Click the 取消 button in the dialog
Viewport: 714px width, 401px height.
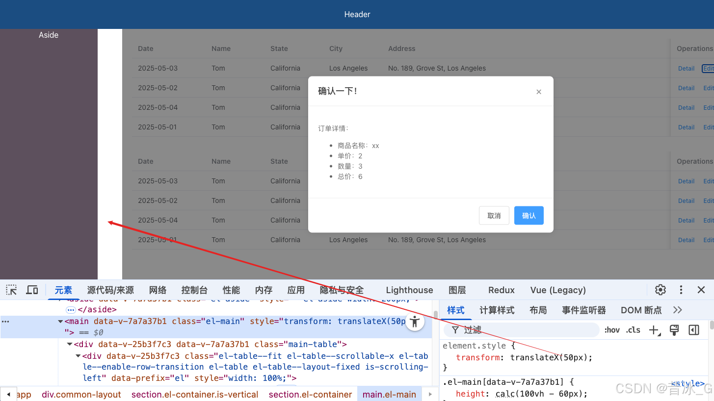pyautogui.click(x=494, y=216)
